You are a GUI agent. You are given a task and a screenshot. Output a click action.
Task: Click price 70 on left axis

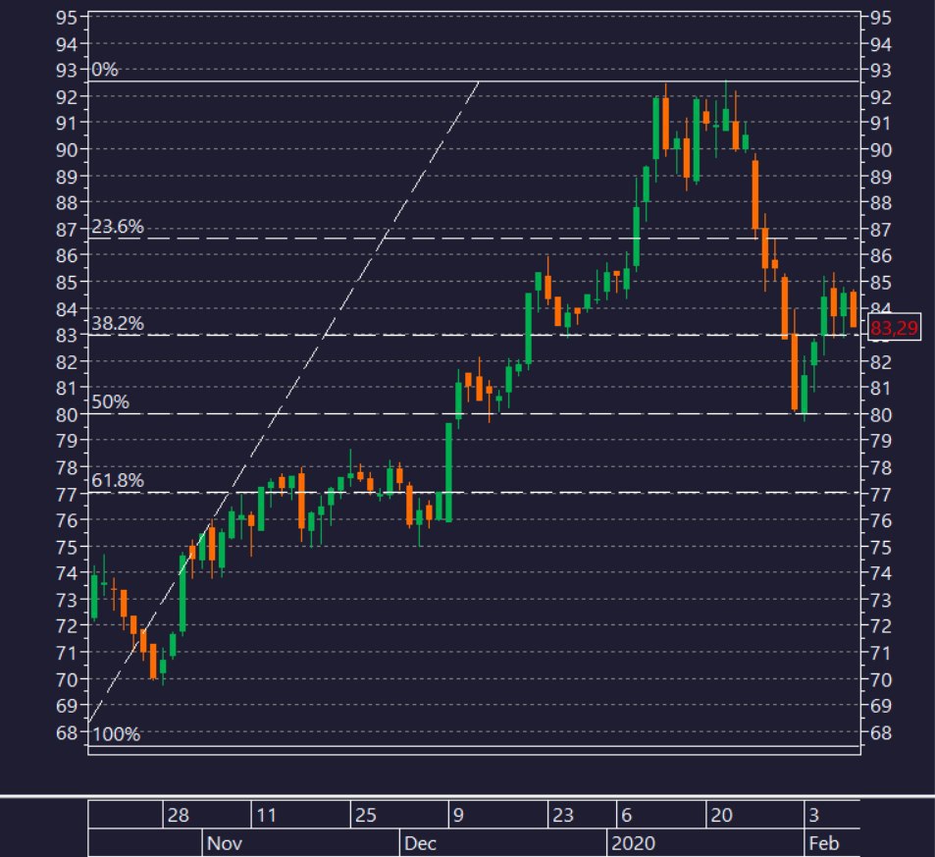point(67,679)
